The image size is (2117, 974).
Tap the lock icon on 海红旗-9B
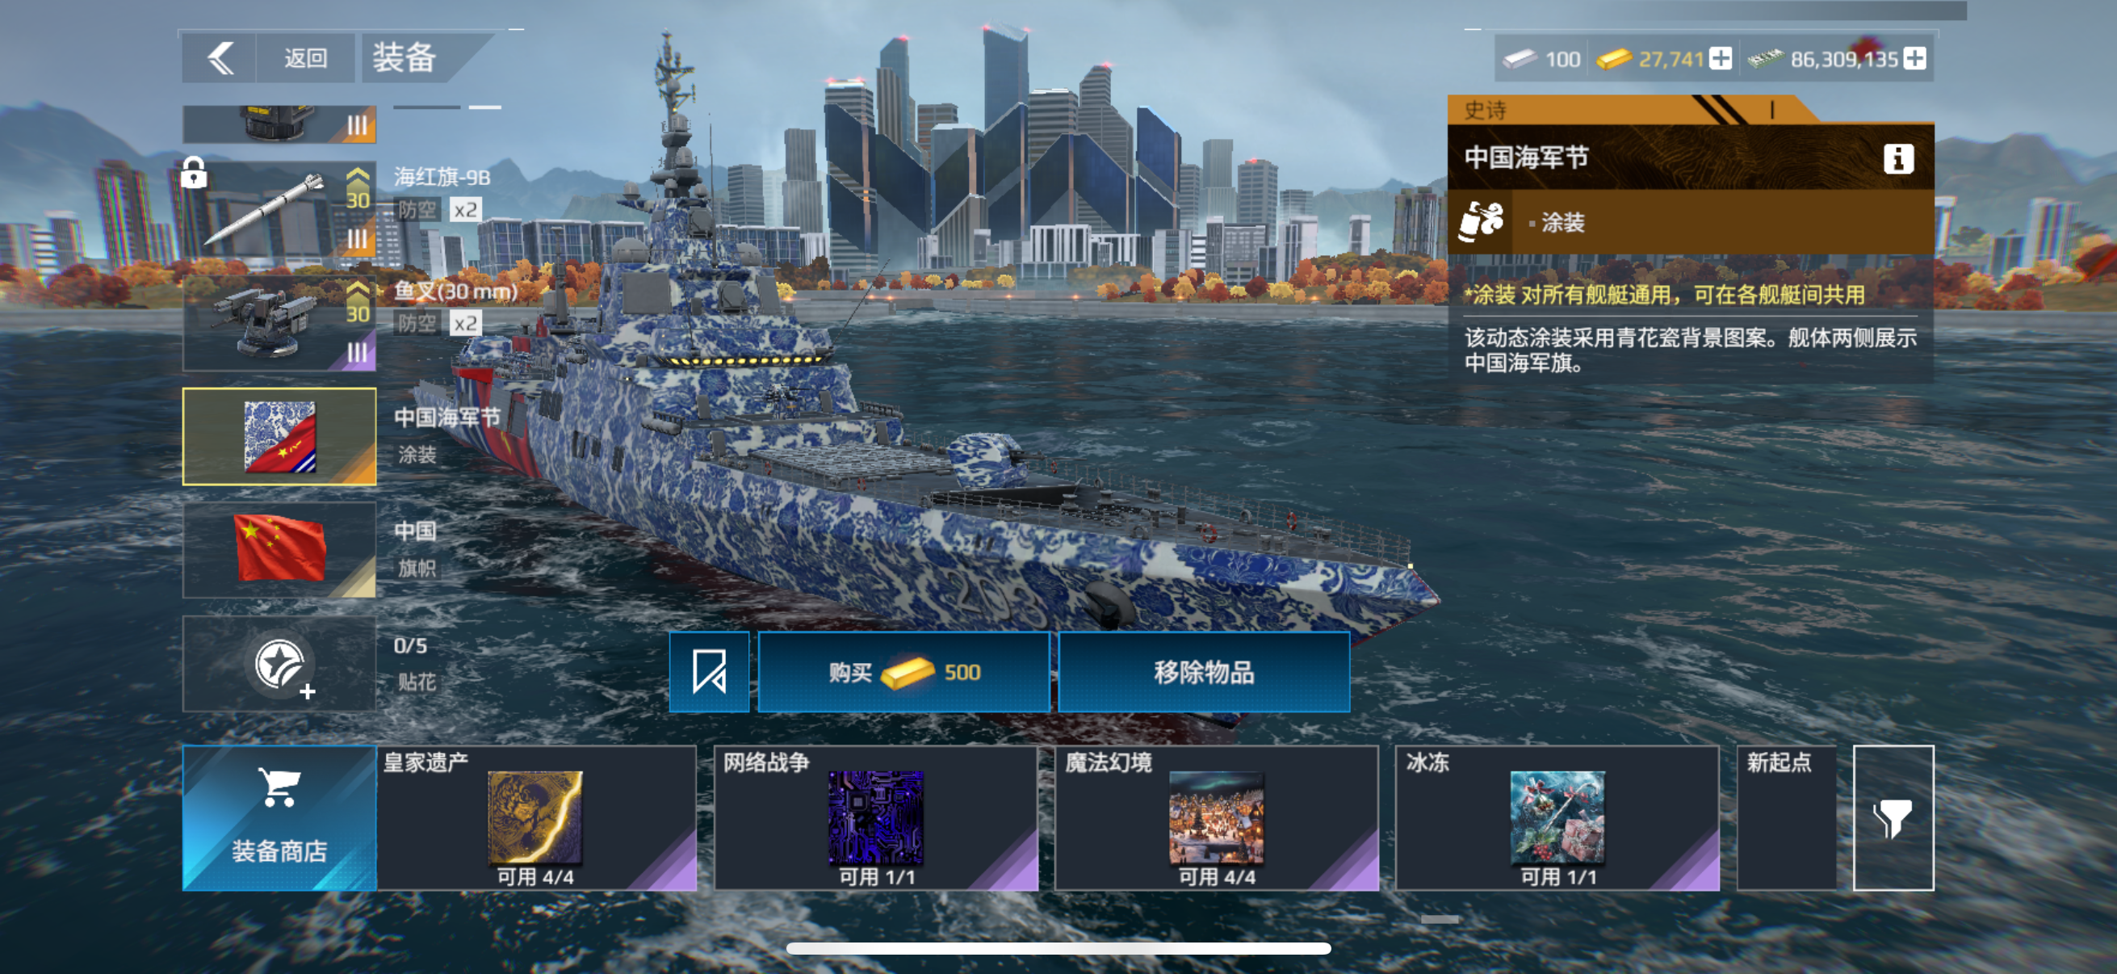pos(194,174)
